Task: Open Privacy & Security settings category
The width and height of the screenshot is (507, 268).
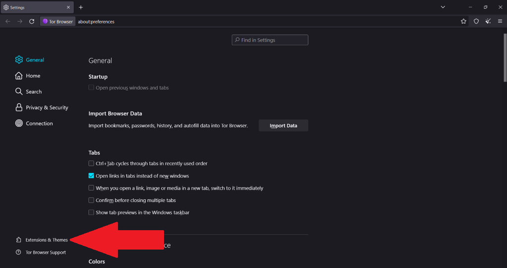Action: [47, 107]
